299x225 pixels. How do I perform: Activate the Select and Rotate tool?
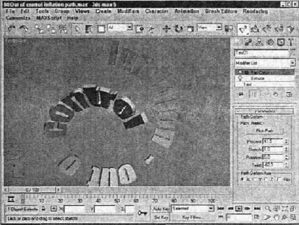(x=179, y=29)
